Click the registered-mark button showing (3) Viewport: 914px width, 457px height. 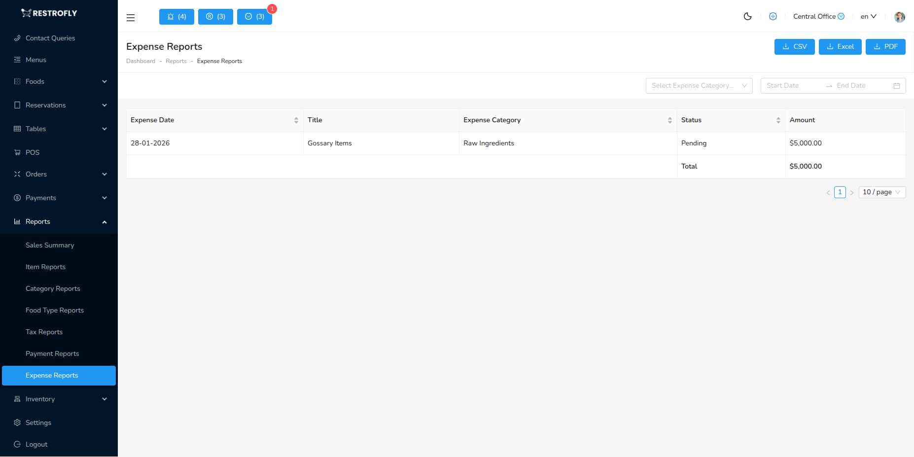215,17
